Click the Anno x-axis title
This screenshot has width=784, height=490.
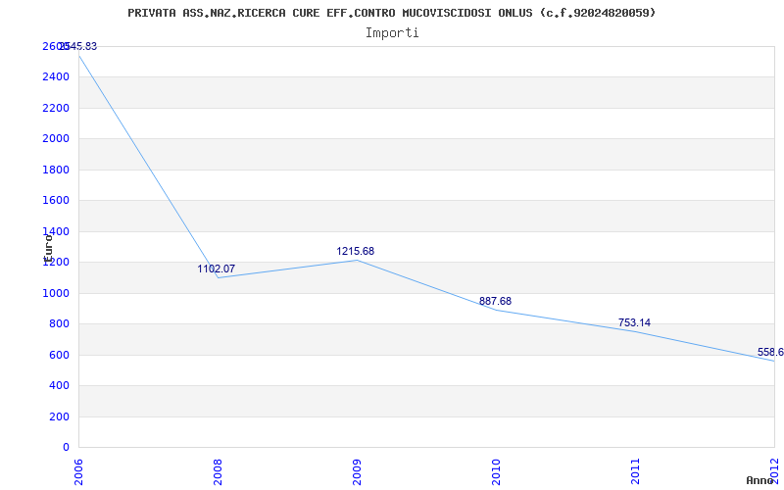tap(759, 480)
